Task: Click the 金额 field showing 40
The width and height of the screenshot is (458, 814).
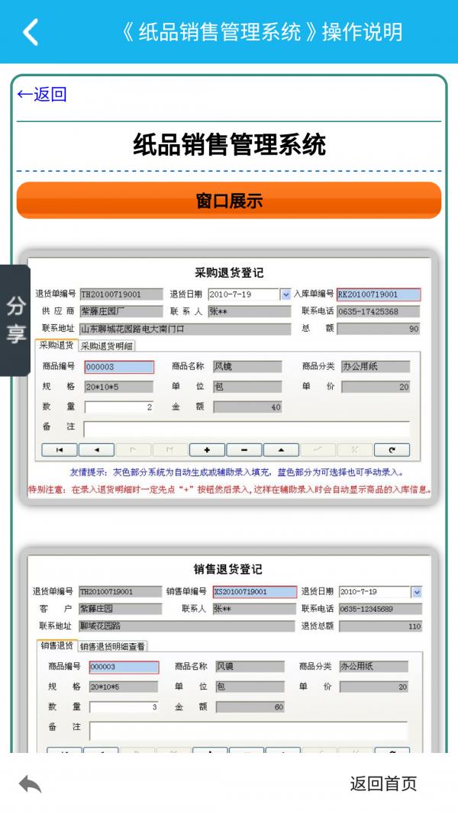Action: click(247, 407)
